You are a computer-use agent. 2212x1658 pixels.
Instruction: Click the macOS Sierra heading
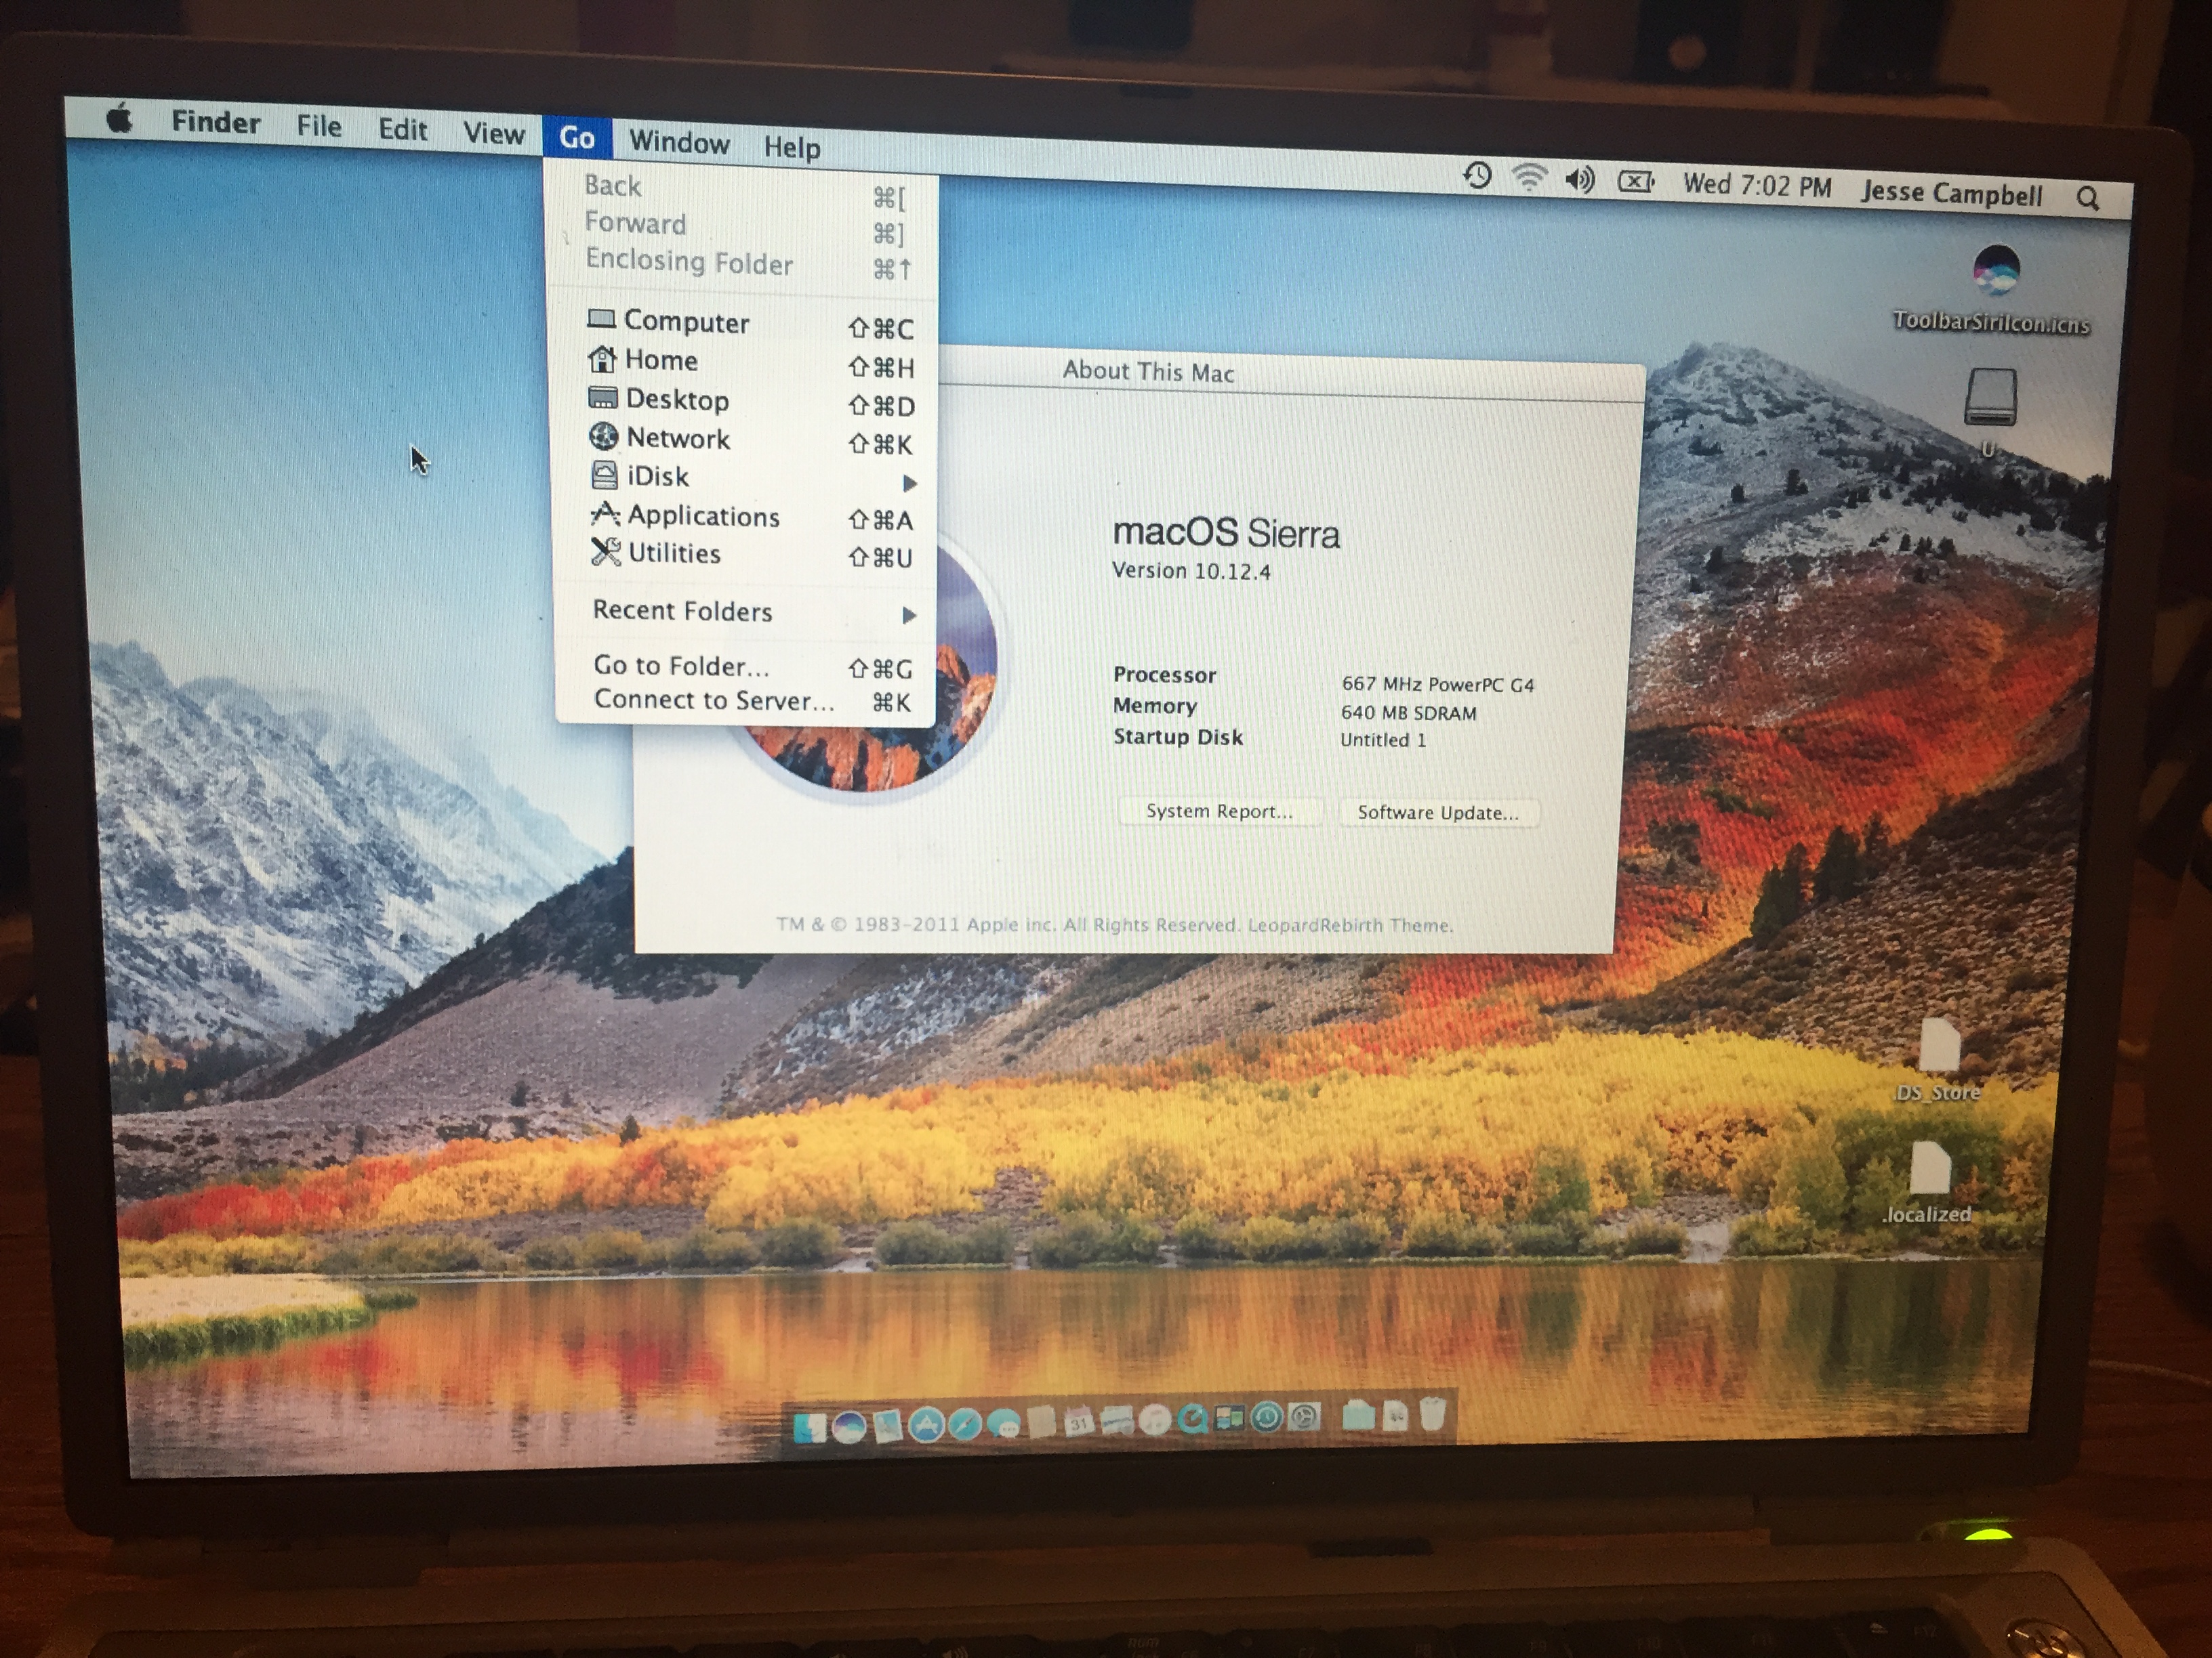click(x=1226, y=532)
